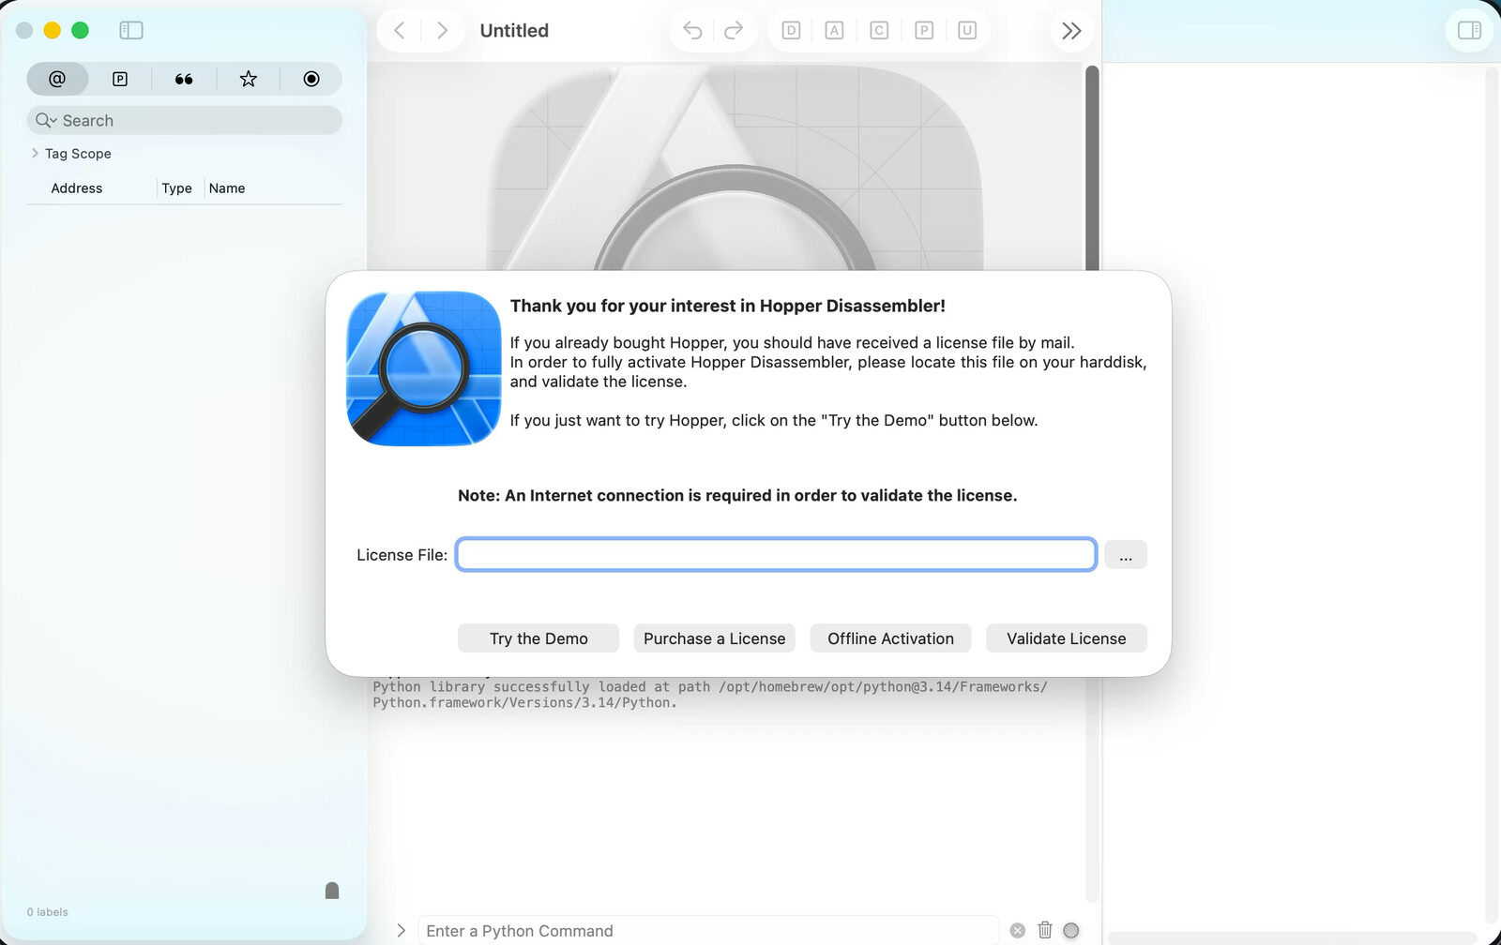Sort by Type column header
1501x945 pixels.
coord(176,188)
